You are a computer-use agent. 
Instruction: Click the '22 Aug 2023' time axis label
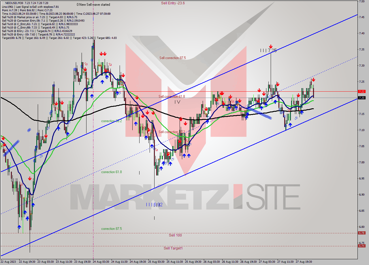[x=9, y=262]
